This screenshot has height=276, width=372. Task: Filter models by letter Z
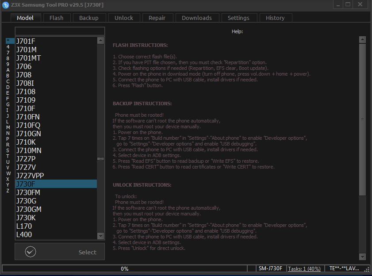(8, 191)
